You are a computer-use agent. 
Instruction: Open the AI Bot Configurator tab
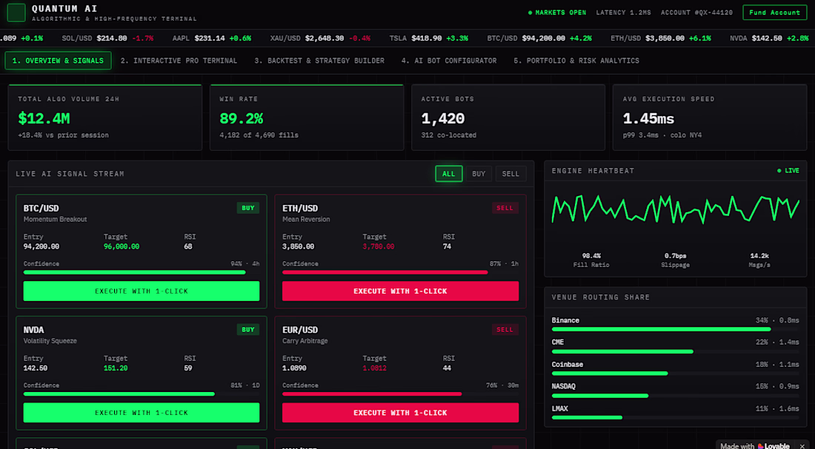coord(448,61)
